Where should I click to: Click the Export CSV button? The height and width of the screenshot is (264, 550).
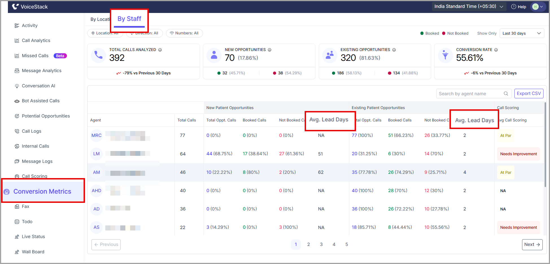529,94
